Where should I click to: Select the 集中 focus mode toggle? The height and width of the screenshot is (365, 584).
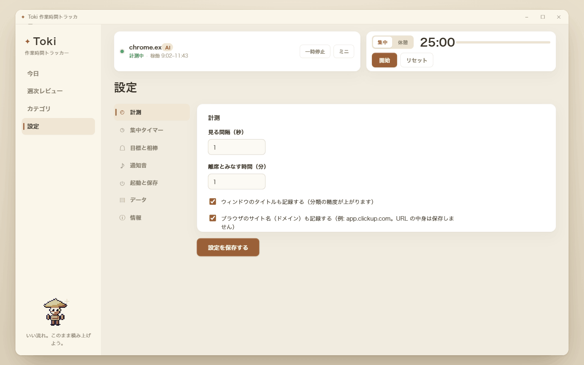382,42
